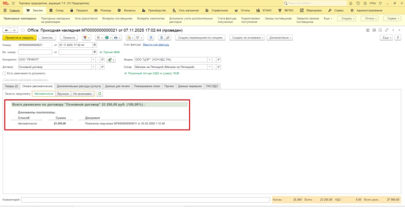This screenshot has height=208, width=405.
Task: Click the list report toolbar icon
Action: [162, 37]
